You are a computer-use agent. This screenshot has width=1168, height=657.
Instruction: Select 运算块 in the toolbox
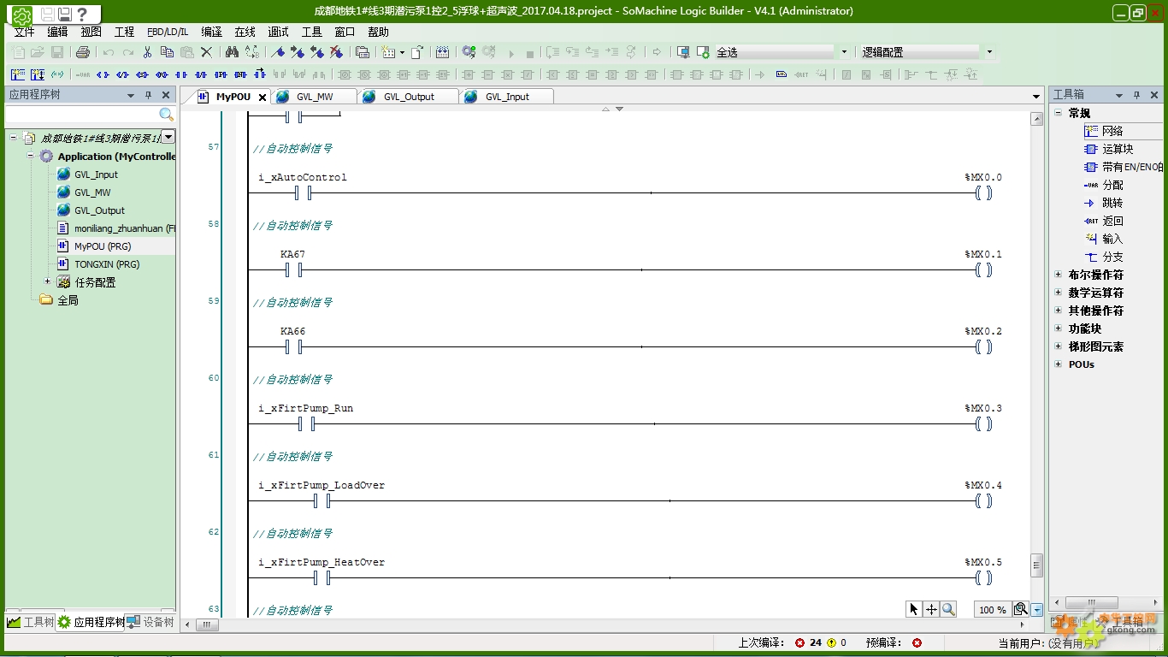[1117, 149]
